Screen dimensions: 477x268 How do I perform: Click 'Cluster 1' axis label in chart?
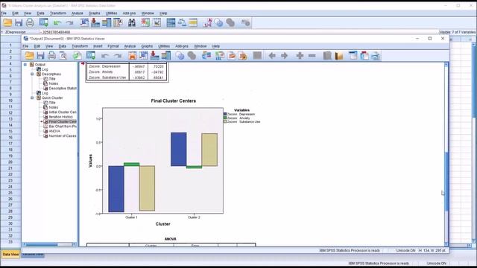coord(131,217)
